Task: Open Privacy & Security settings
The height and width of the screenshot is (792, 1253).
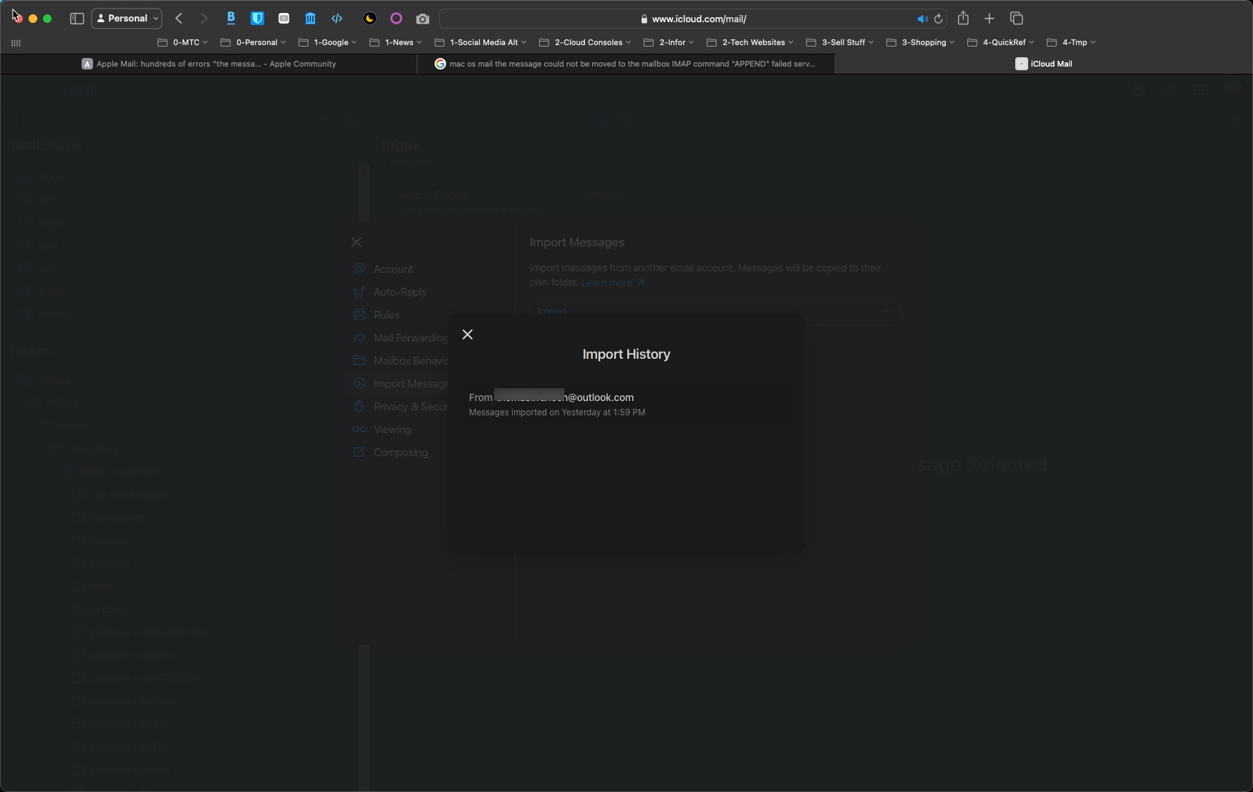Action: click(x=400, y=407)
